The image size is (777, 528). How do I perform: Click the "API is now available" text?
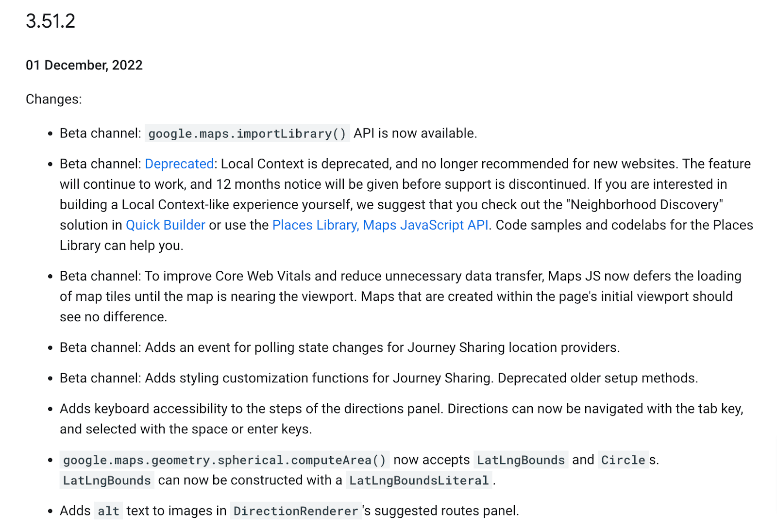pos(415,133)
